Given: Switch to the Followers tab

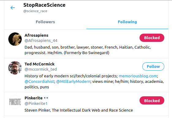Looking at the screenshot, I should (x=45, y=22).
